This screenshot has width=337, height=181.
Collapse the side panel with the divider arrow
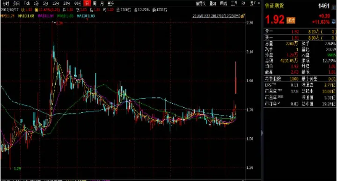tap(262, 133)
